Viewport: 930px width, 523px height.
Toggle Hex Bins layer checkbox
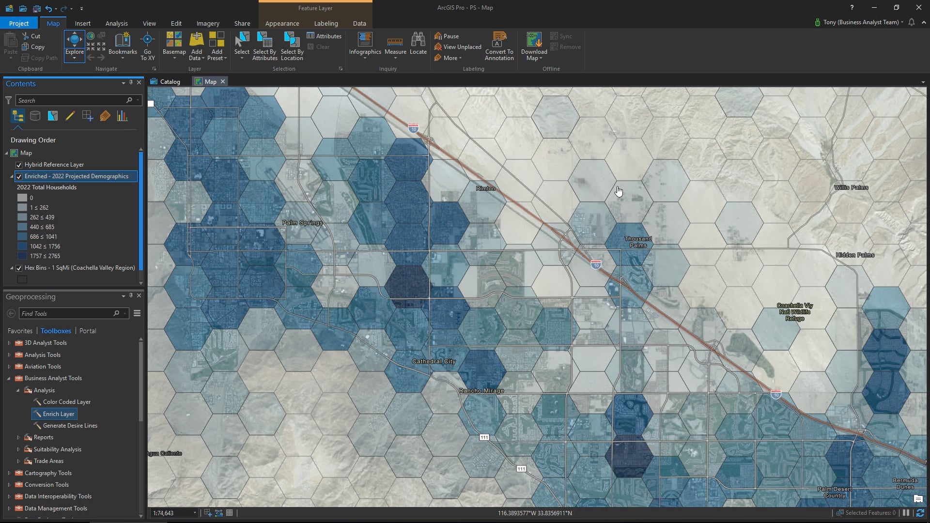click(x=19, y=268)
